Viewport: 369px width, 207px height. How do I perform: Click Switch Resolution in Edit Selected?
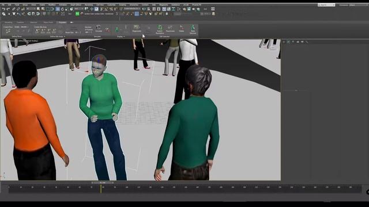[160, 29]
